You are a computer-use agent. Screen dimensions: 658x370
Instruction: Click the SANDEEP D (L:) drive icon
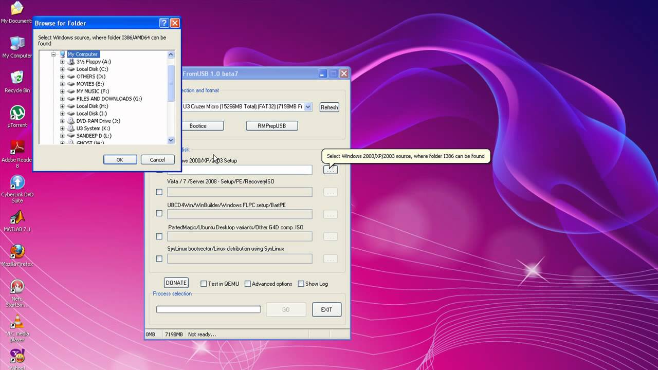[x=71, y=136]
